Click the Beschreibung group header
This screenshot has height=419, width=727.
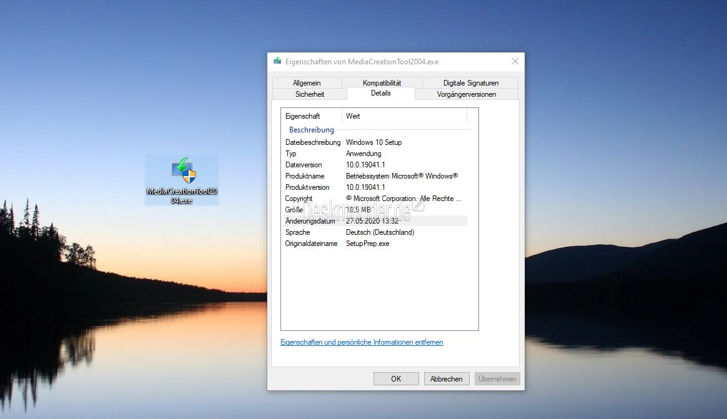tap(312, 130)
